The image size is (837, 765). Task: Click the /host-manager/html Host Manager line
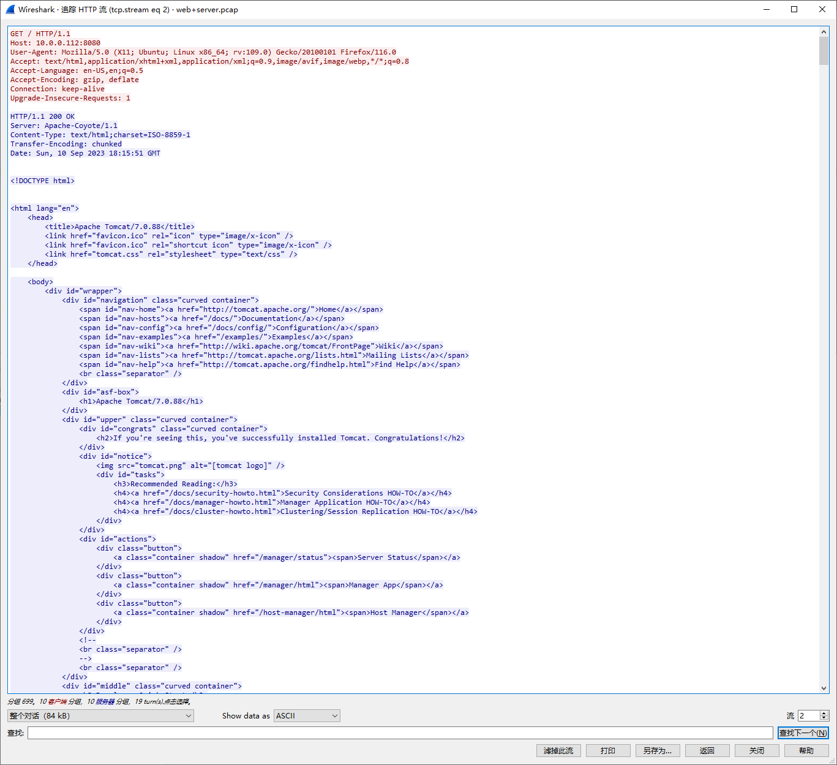(291, 612)
